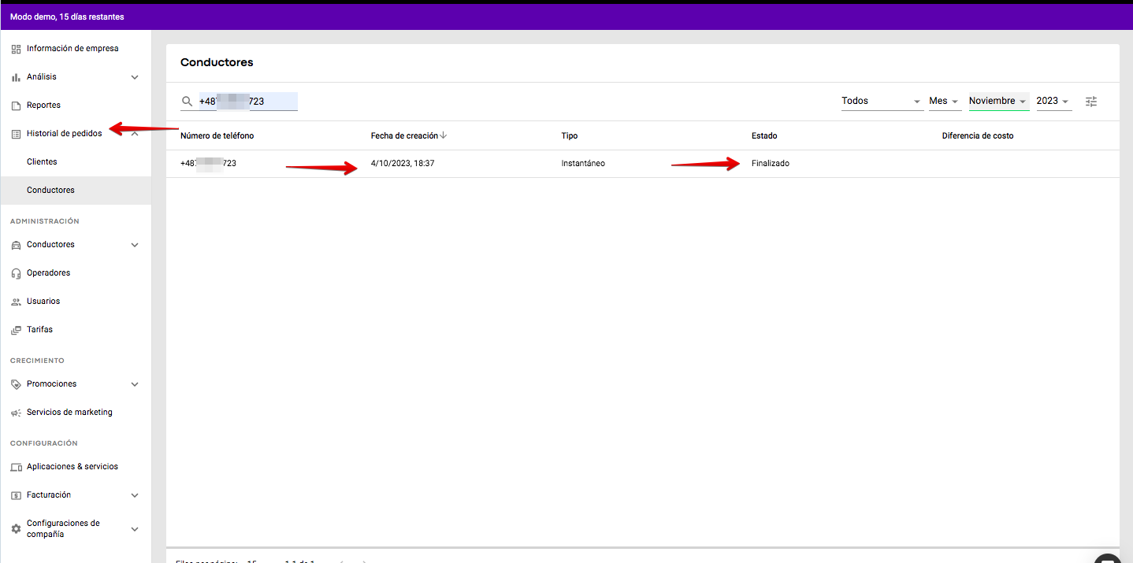Screen dimensions: 1133x563
Task: Open the Mes period dropdown
Action: 944,101
